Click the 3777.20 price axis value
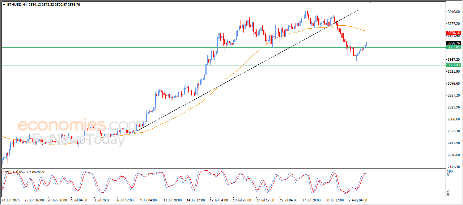The height and width of the screenshot is (205, 463). point(454,24)
